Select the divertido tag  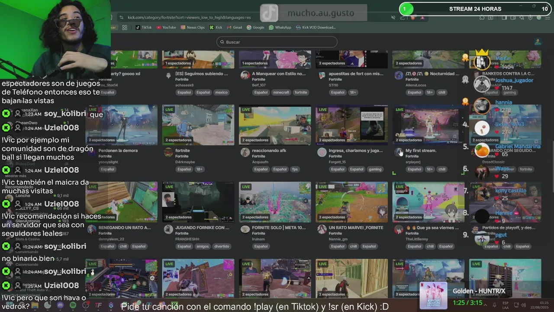(x=222, y=247)
